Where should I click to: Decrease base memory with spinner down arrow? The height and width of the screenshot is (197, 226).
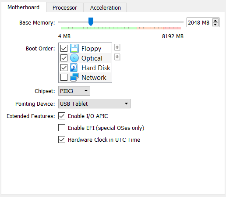pyautogui.click(x=215, y=25)
